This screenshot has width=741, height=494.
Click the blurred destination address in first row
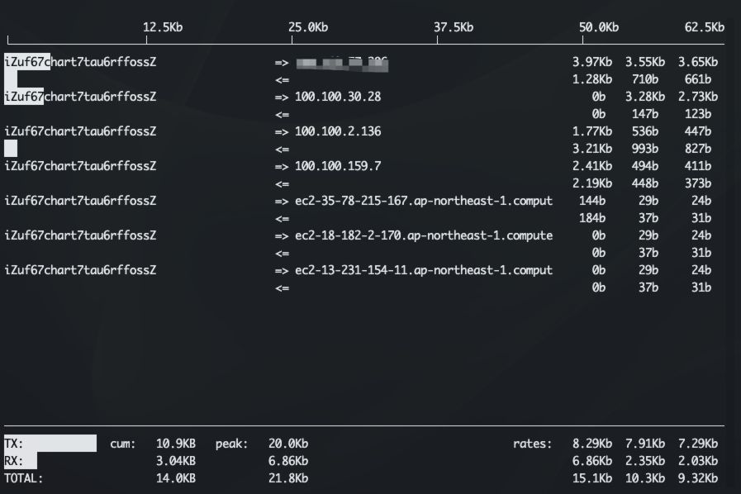pos(342,62)
